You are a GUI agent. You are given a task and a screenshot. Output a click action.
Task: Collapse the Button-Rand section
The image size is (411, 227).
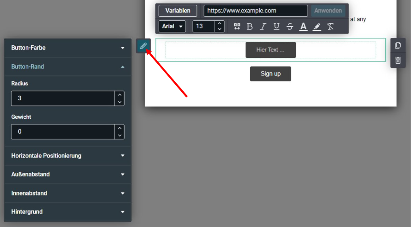pyautogui.click(x=68, y=66)
